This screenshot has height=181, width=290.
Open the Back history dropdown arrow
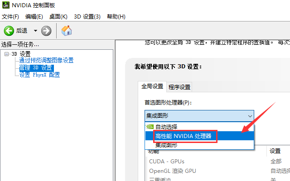coord(35,31)
